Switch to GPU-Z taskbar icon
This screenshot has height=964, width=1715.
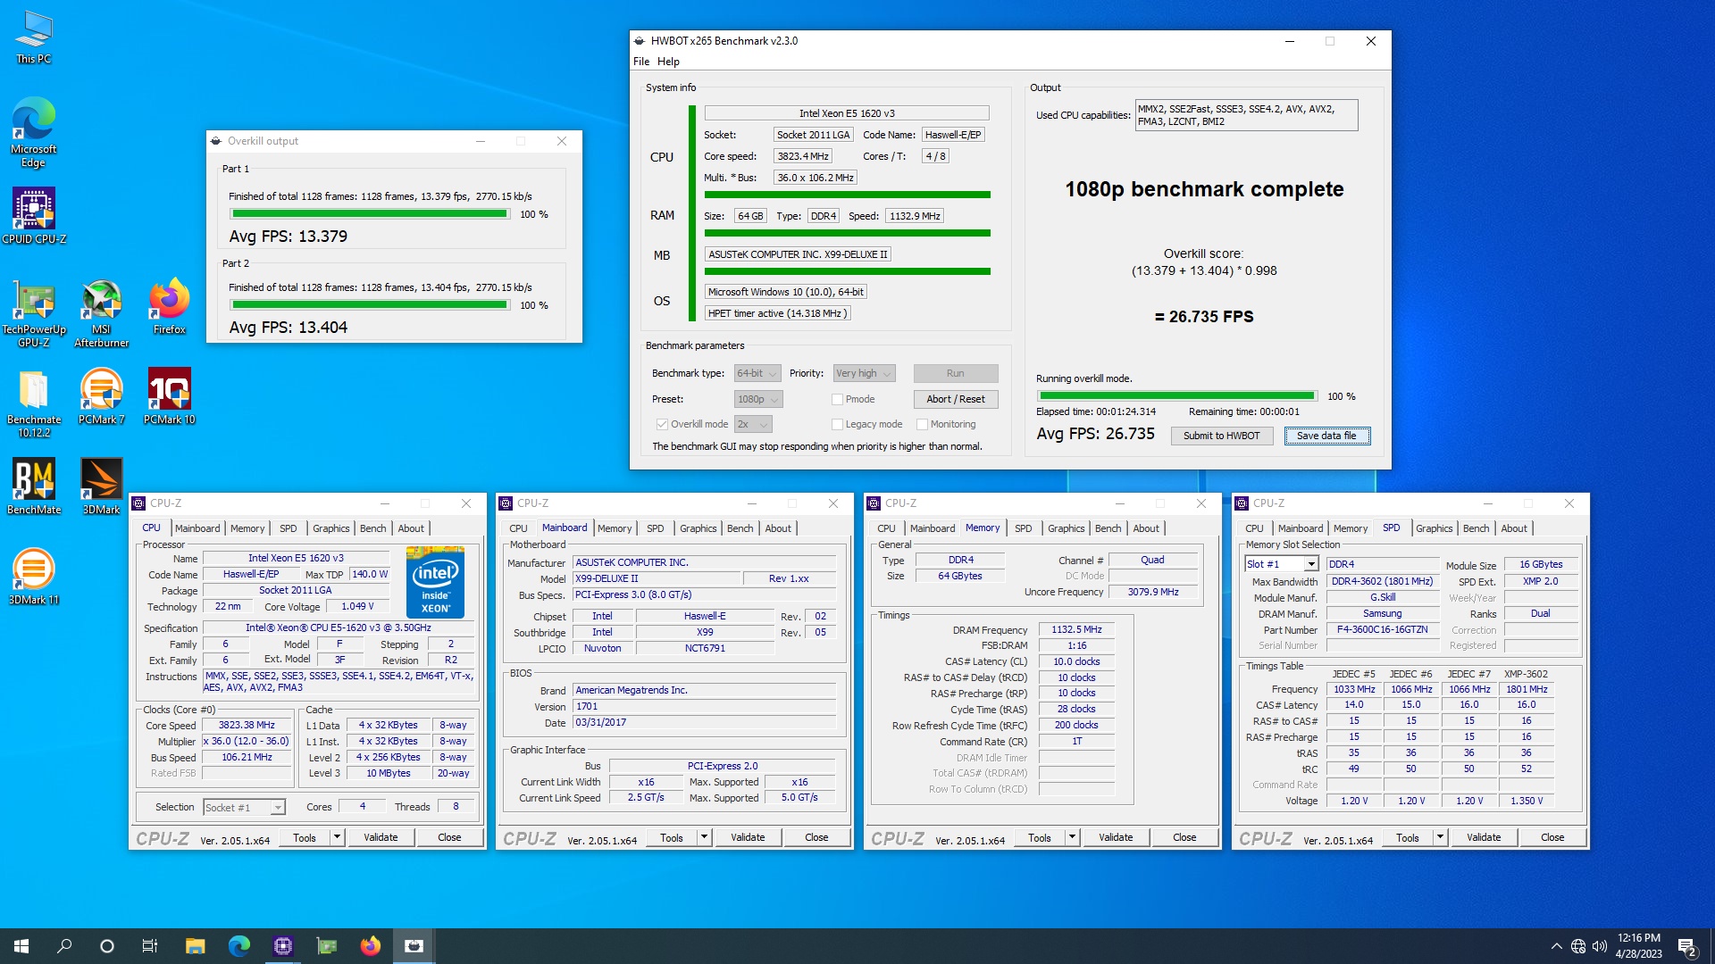point(327,946)
